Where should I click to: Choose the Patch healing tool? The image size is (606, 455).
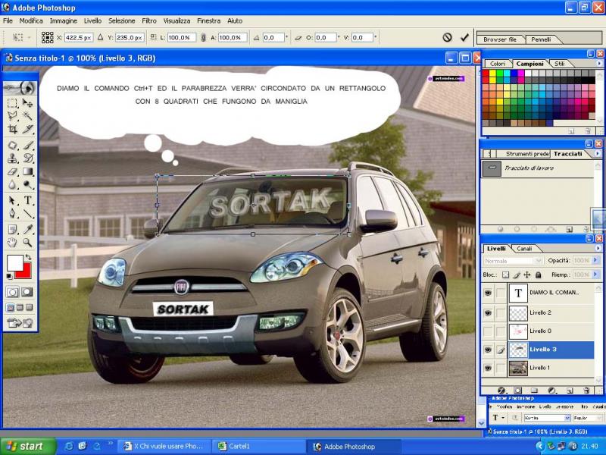pos(13,146)
